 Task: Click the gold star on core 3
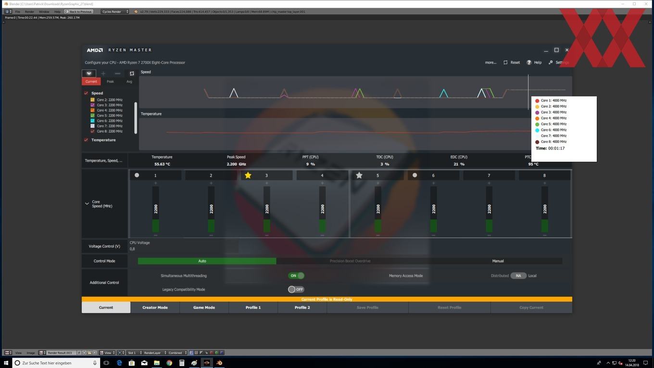248,175
